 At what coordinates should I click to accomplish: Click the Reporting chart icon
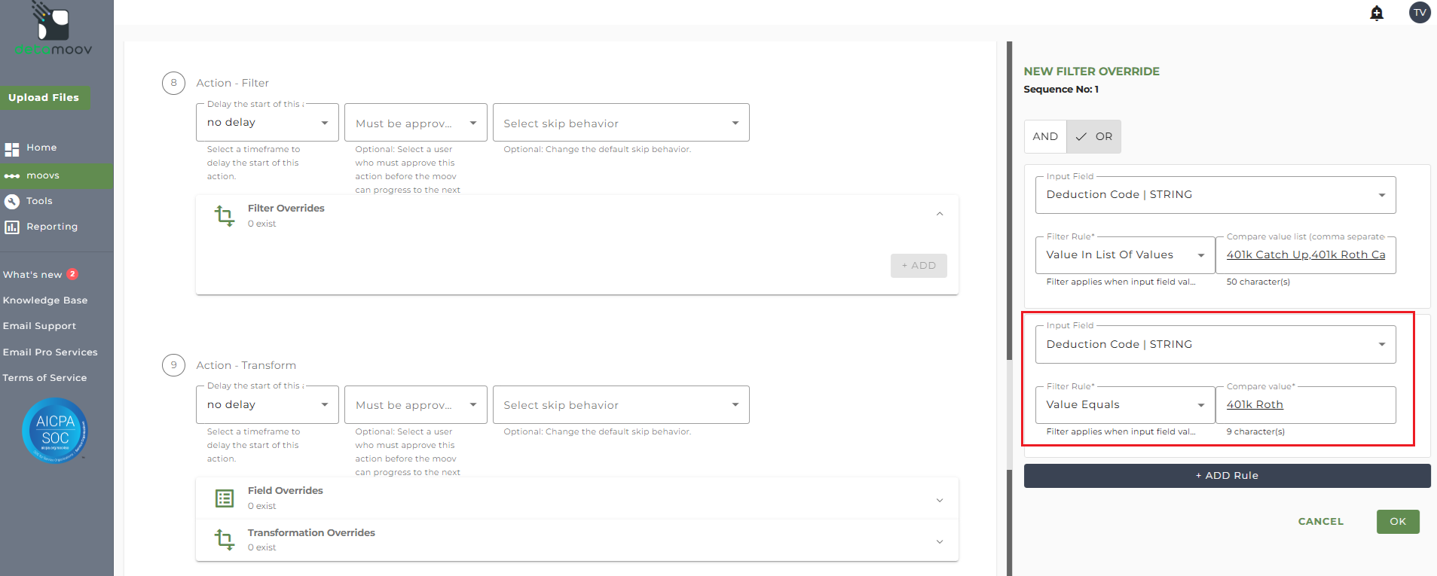(x=12, y=227)
